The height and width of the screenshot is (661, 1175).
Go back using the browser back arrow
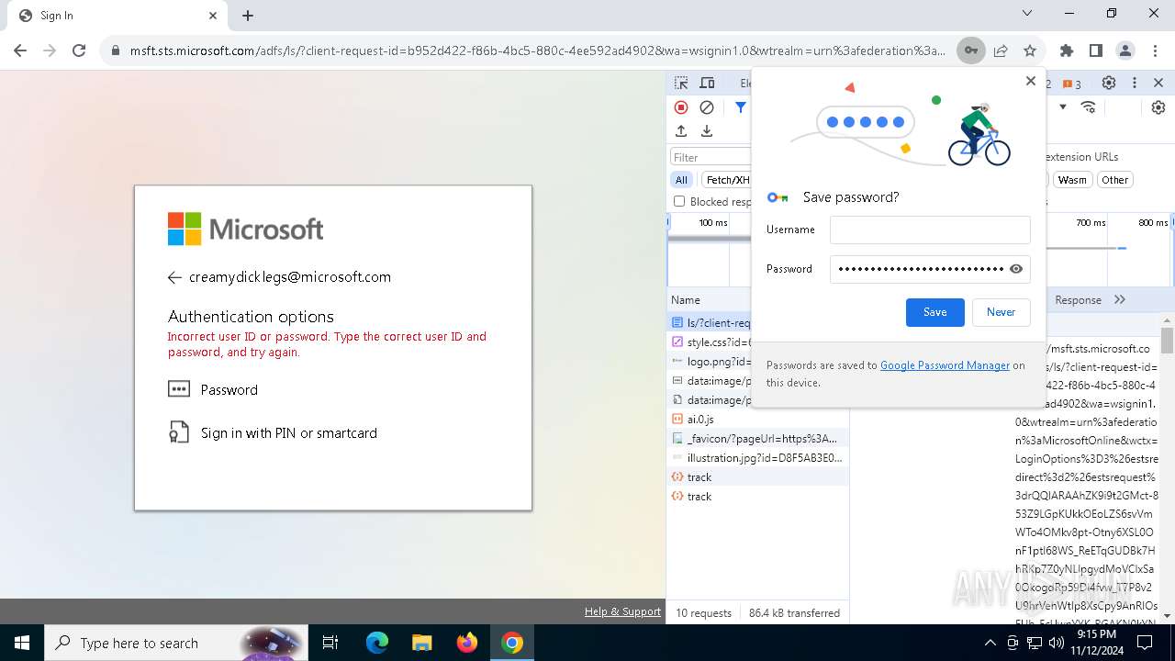coord(20,50)
